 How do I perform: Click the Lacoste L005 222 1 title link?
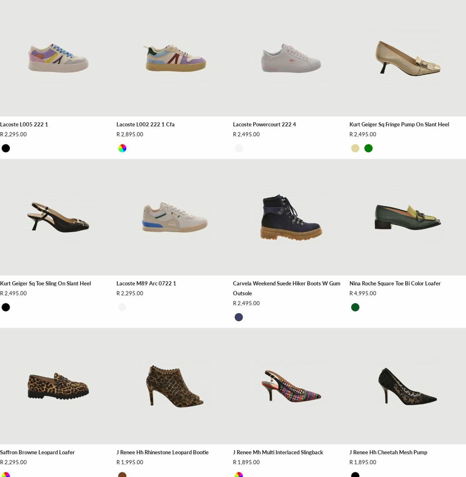tap(24, 124)
